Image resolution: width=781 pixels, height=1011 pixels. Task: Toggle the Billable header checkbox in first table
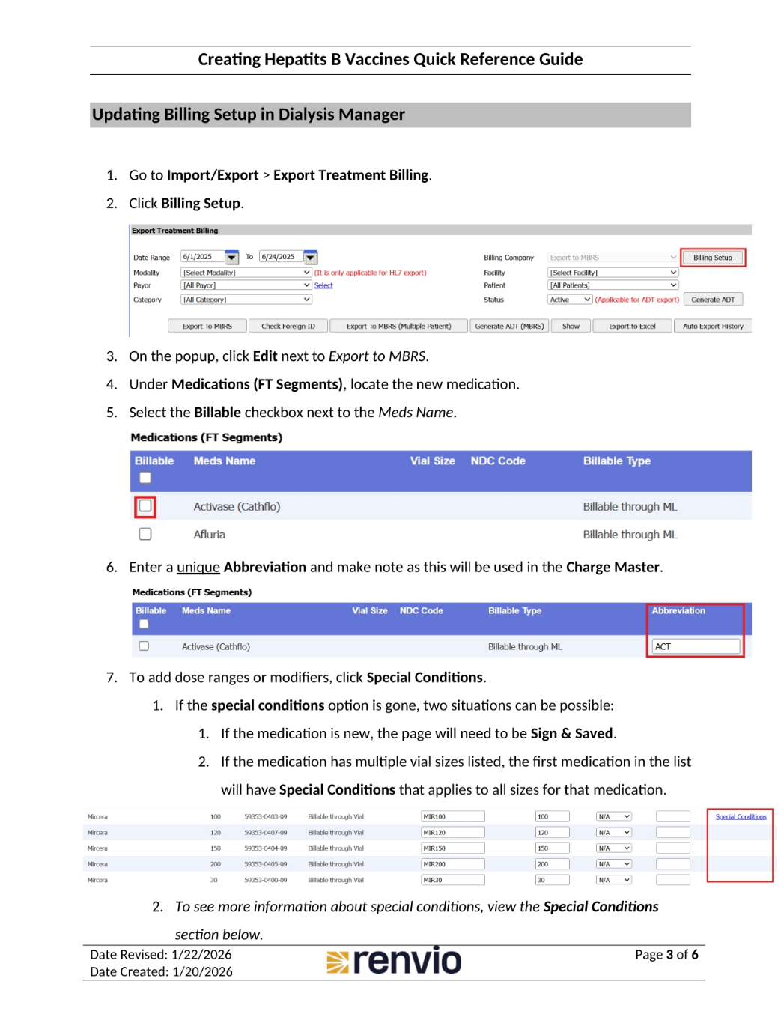click(145, 478)
